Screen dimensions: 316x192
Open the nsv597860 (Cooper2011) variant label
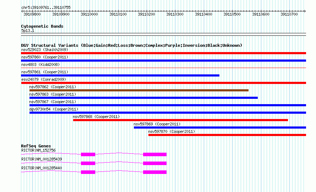click(x=45, y=57)
